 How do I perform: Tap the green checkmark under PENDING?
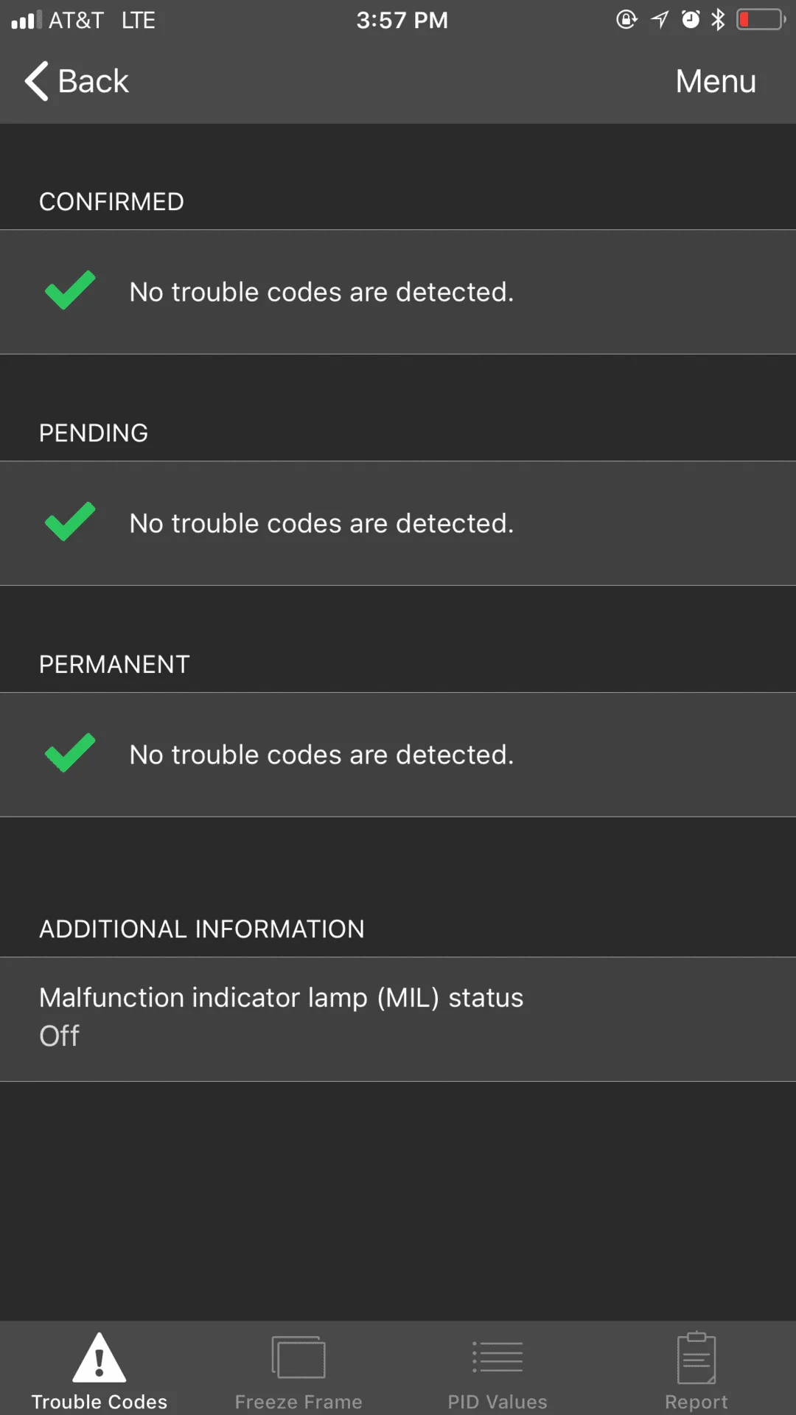pos(70,522)
